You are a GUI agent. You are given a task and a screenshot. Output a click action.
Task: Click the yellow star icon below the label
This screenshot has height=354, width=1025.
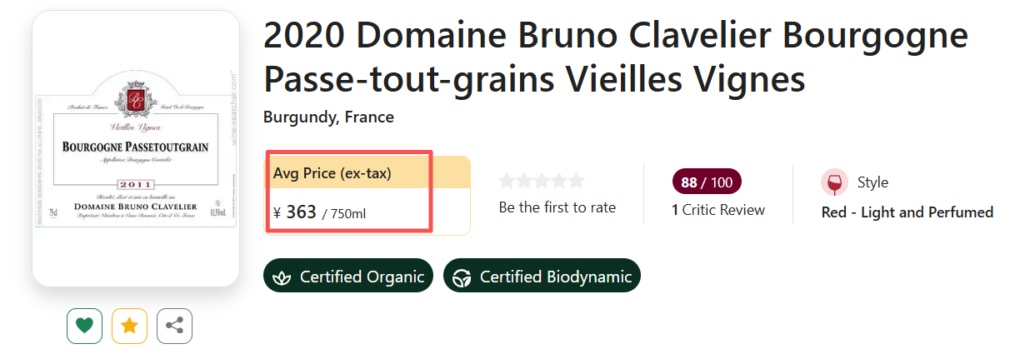pos(129,326)
